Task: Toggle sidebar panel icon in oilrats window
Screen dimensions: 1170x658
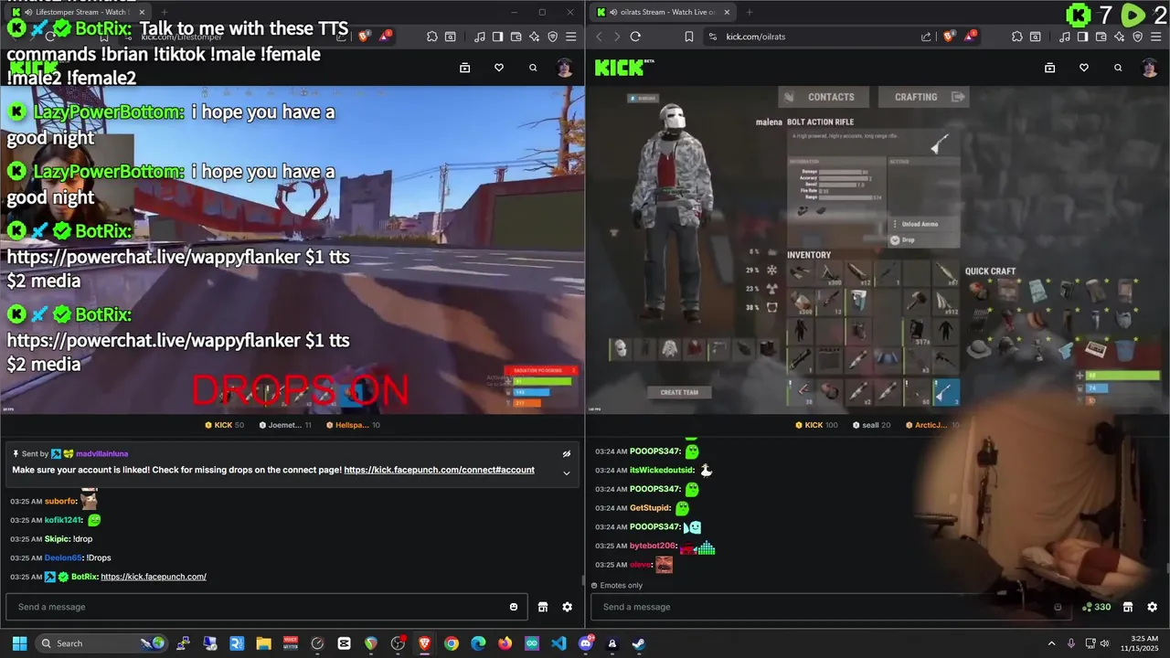Action: (1082, 37)
